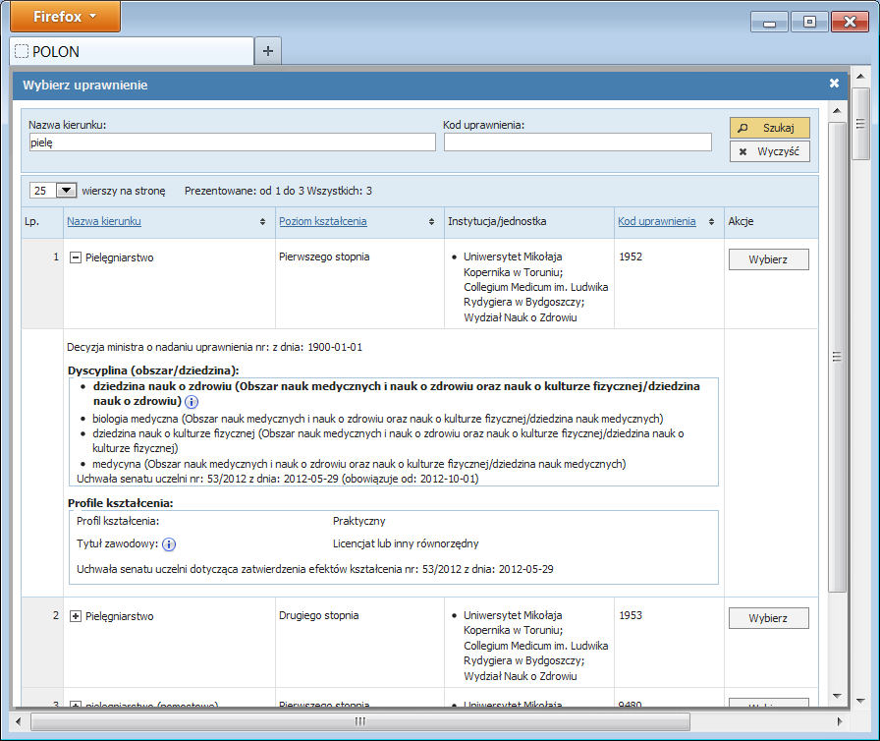Open the Firefox application menu
The image size is (880, 741).
[65, 17]
